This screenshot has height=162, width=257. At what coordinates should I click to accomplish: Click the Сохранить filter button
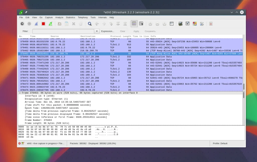150,31
